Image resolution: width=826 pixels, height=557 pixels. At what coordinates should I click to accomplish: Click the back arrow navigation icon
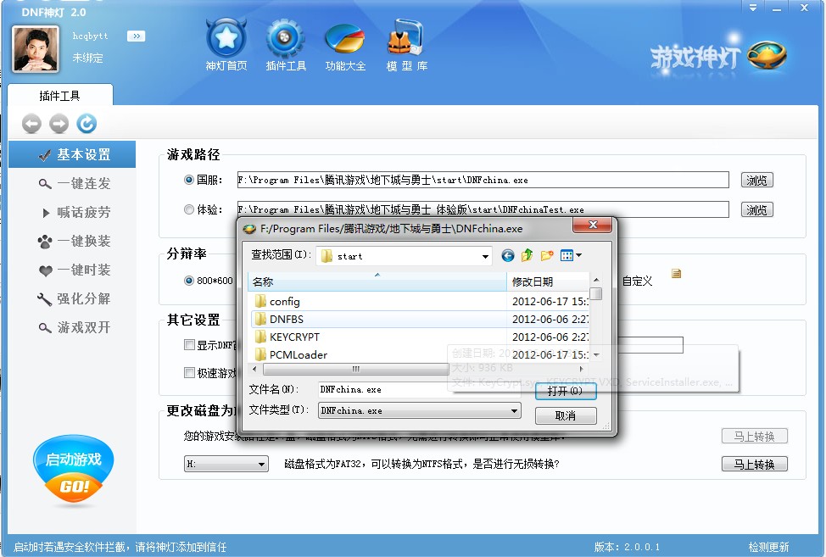click(x=31, y=124)
